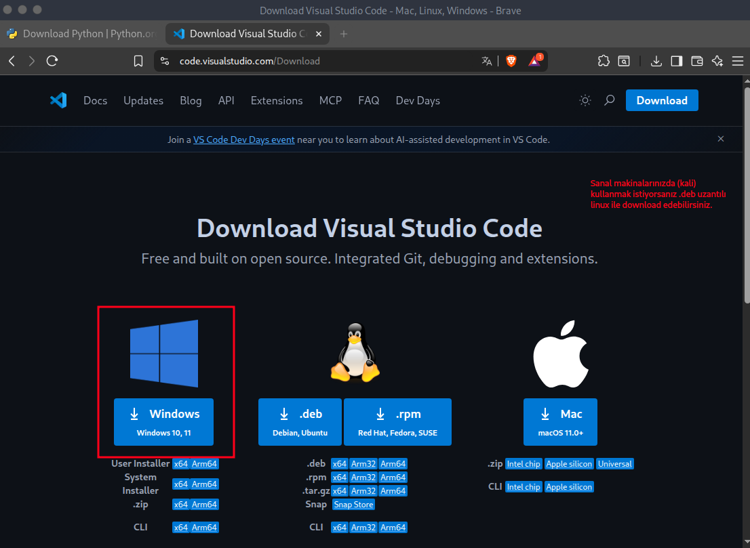Screen dimensions: 750x548
Task: Select Mac .zip Intel chip link
Action: 524,464
